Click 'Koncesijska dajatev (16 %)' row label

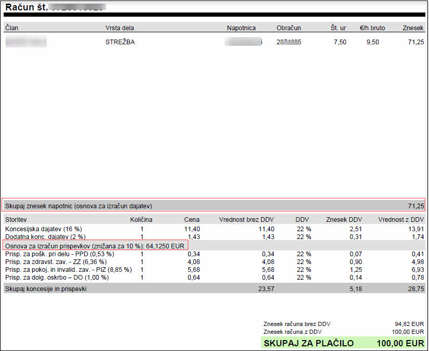pyautogui.click(x=44, y=229)
